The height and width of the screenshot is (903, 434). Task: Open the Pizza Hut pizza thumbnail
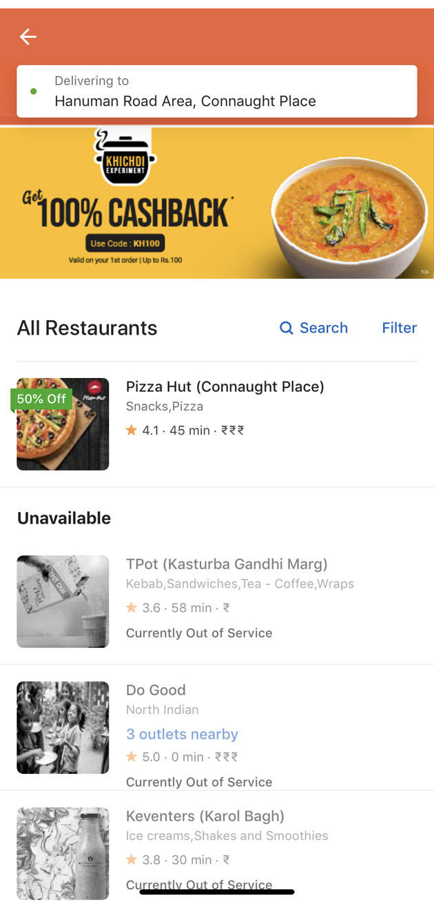[x=63, y=424]
